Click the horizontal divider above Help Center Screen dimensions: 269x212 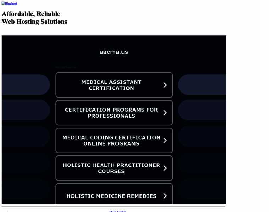[x=113, y=207]
